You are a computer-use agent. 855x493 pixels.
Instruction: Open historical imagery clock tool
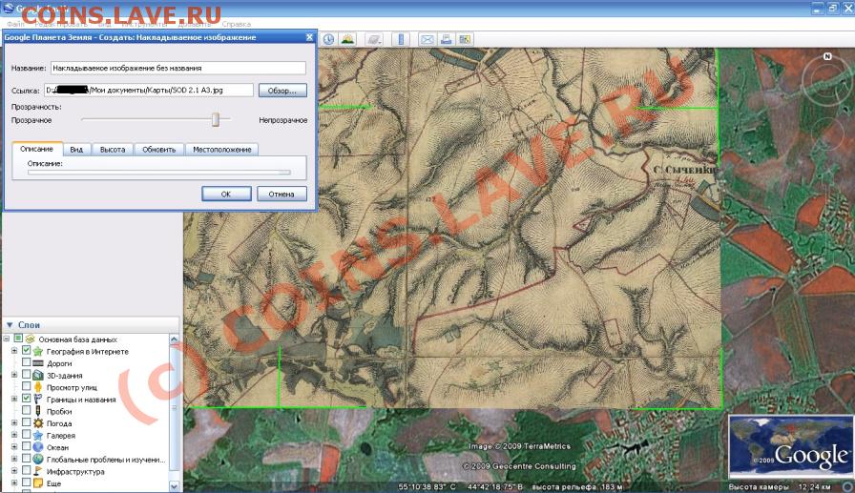click(x=328, y=39)
